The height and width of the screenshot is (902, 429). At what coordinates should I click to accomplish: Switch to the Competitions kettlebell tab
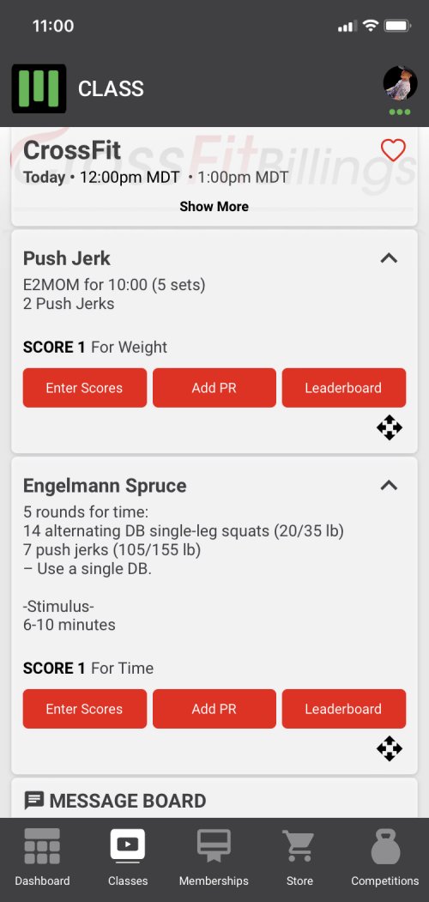(385, 857)
